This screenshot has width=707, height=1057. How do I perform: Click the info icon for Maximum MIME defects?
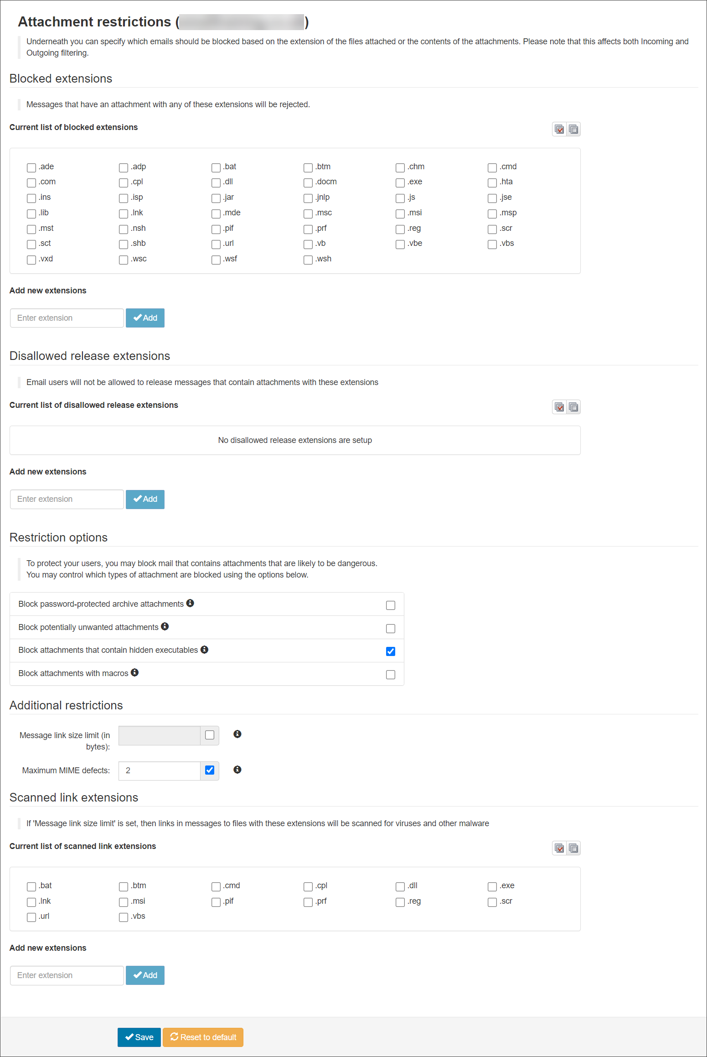[x=237, y=770]
